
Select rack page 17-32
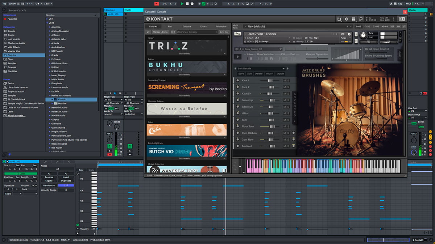[x=367, y=26]
